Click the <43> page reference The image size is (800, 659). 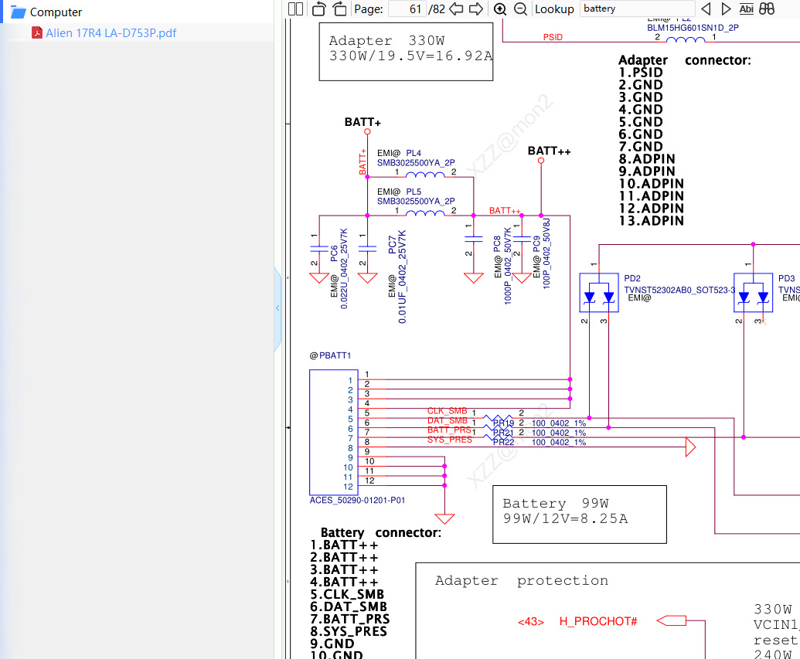pos(530,622)
